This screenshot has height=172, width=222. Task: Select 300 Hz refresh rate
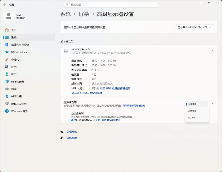tap(197, 104)
